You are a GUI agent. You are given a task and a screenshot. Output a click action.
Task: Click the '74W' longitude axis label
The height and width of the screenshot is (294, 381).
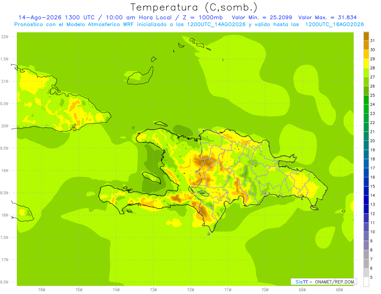click(116, 290)
